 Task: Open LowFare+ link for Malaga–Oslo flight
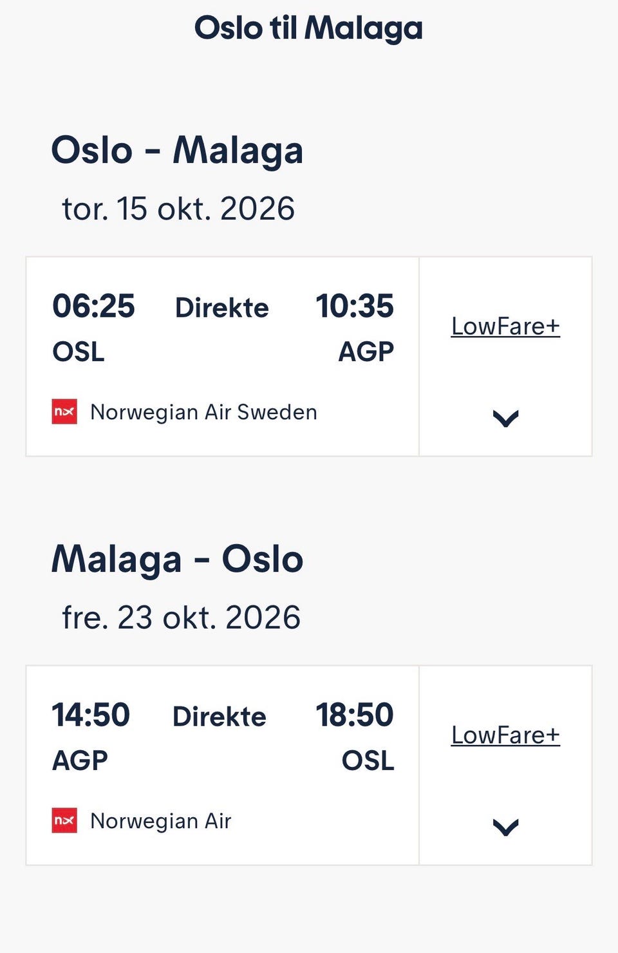(505, 735)
